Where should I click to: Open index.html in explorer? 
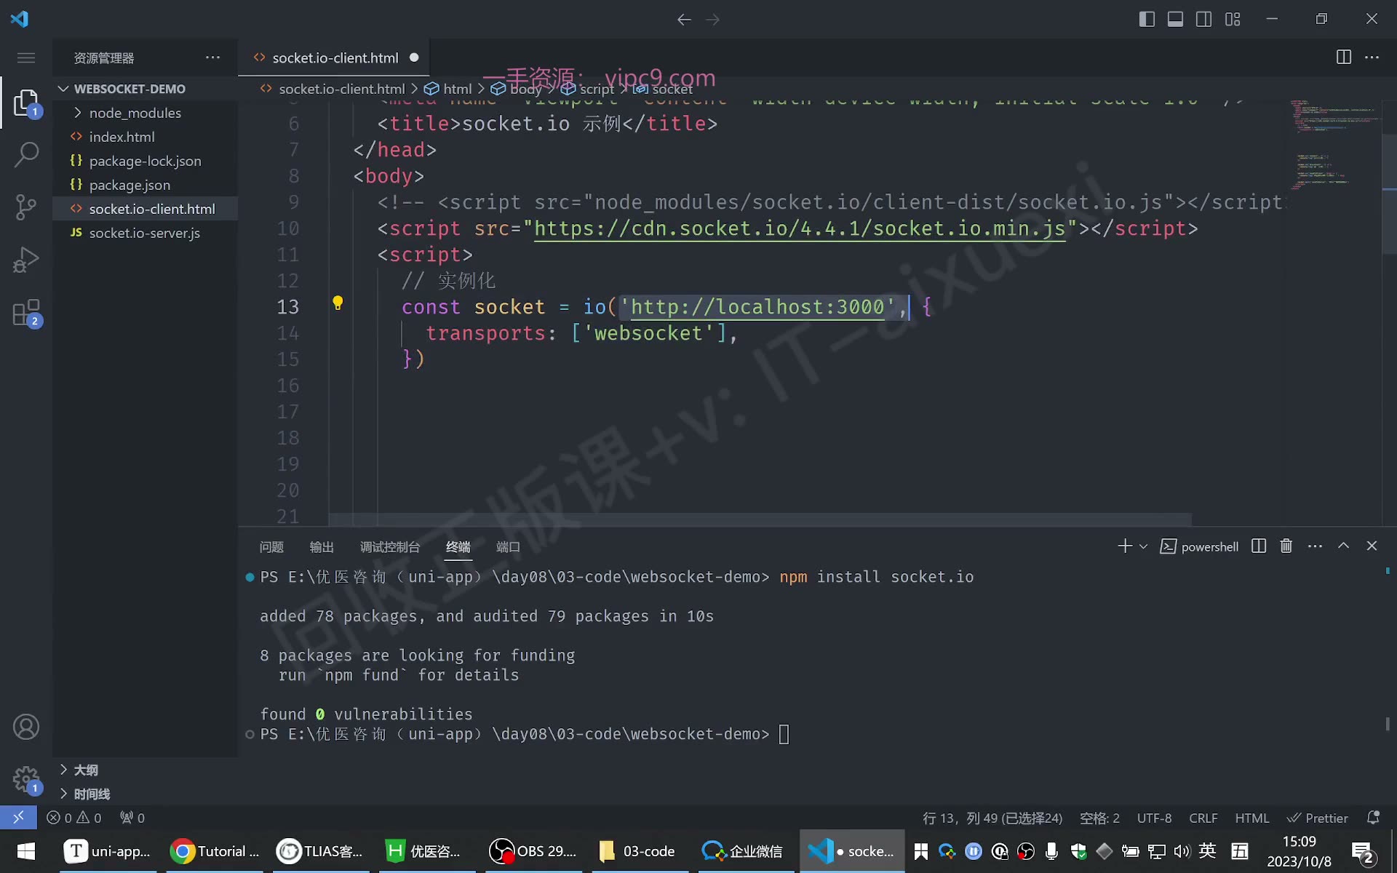(146, 137)
